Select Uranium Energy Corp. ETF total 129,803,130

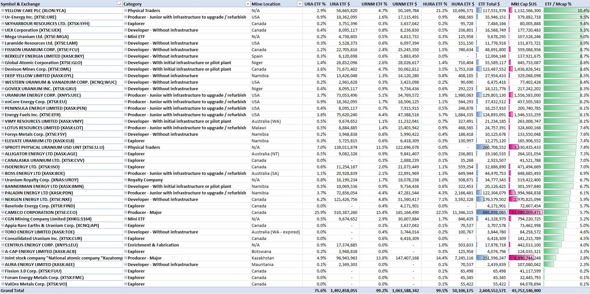(491, 95)
